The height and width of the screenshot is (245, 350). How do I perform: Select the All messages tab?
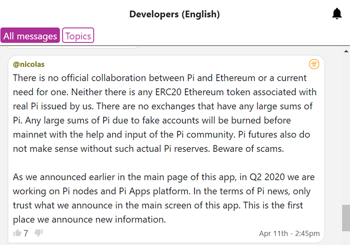click(x=30, y=35)
